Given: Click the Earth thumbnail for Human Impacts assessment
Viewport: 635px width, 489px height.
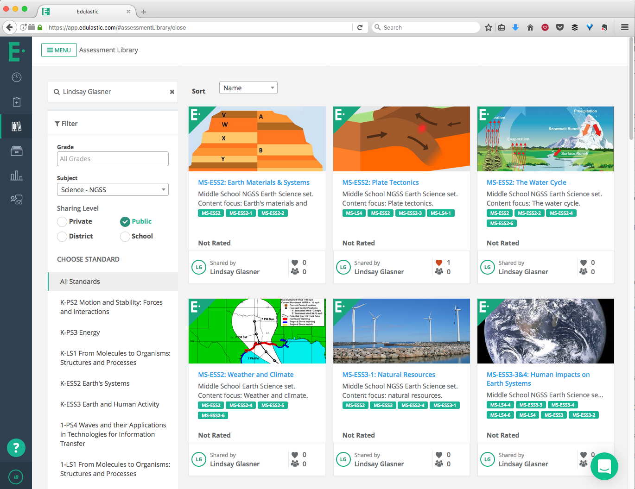Looking at the screenshot, I should click(546, 331).
